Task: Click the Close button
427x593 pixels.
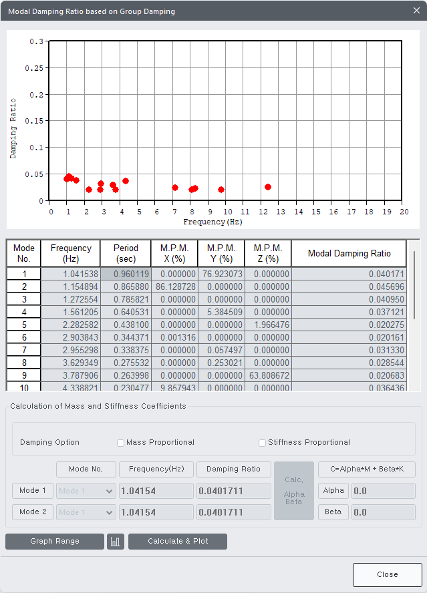Action: (388, 574)
